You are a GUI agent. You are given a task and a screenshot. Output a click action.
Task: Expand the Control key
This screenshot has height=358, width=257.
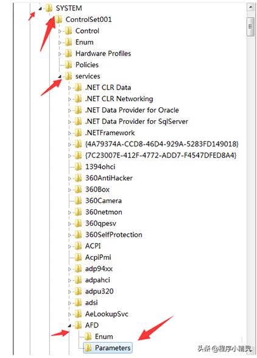click(x=60, y=31)
